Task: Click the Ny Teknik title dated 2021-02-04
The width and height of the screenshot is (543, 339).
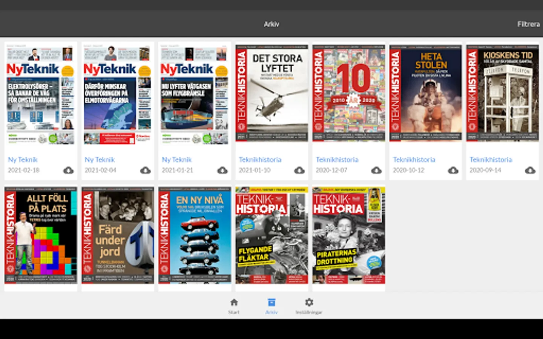Action: pyautogui.click(x=100, y=160)
